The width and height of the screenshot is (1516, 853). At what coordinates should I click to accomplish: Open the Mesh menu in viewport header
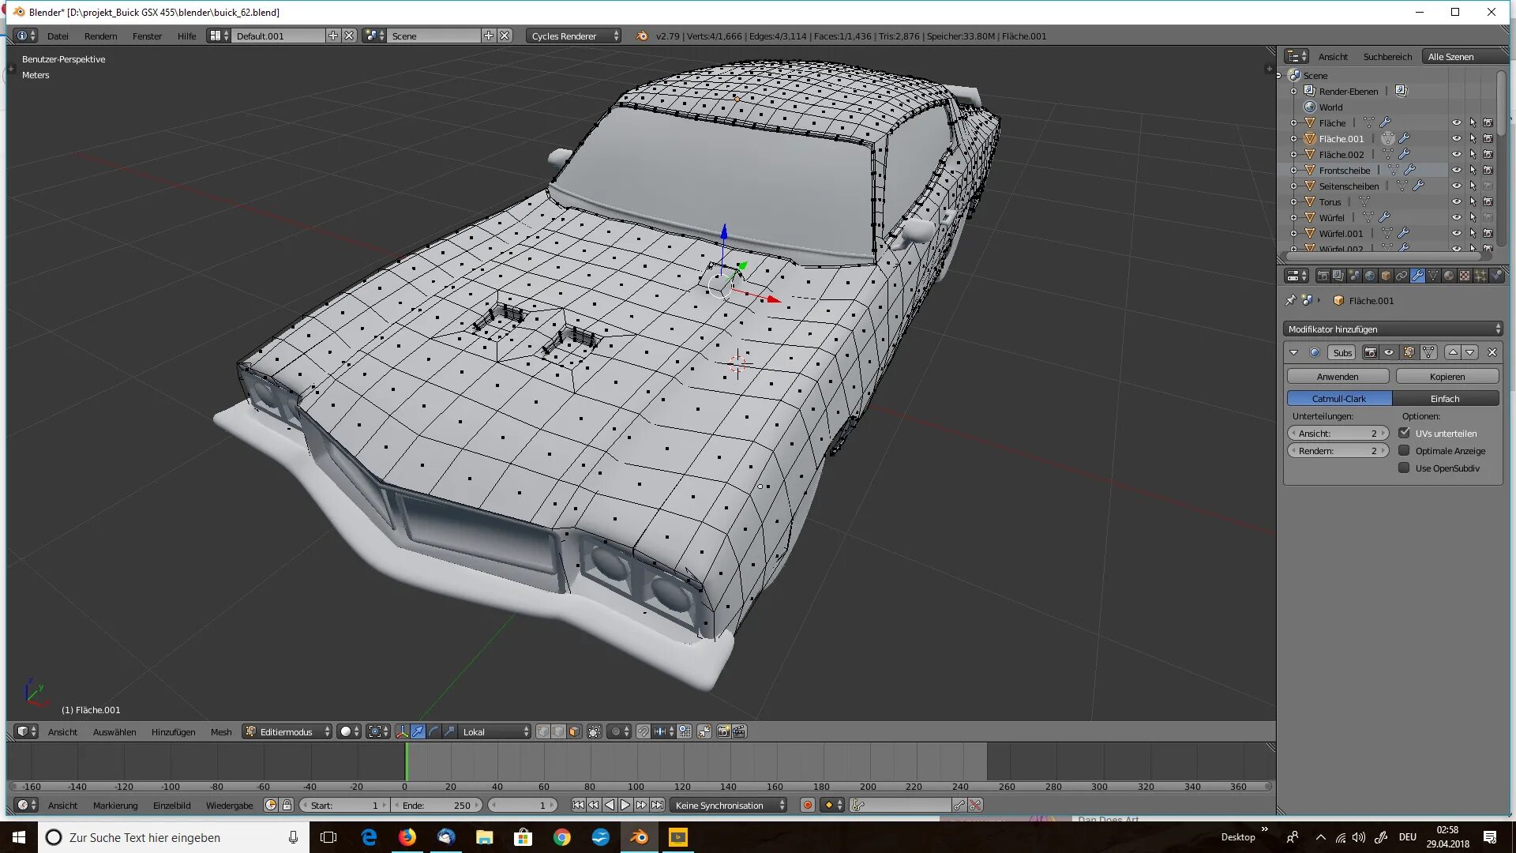[x=221, y=731]
